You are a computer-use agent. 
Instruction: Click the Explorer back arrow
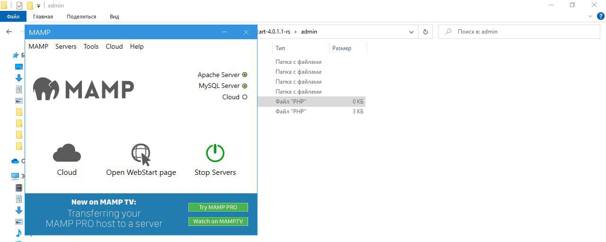click(9, 32)
